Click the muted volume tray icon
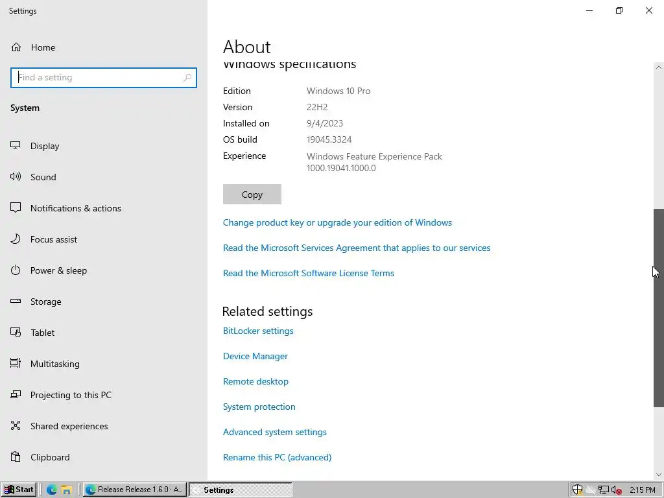This screenshot has width=664, height=498. [617, 490]
